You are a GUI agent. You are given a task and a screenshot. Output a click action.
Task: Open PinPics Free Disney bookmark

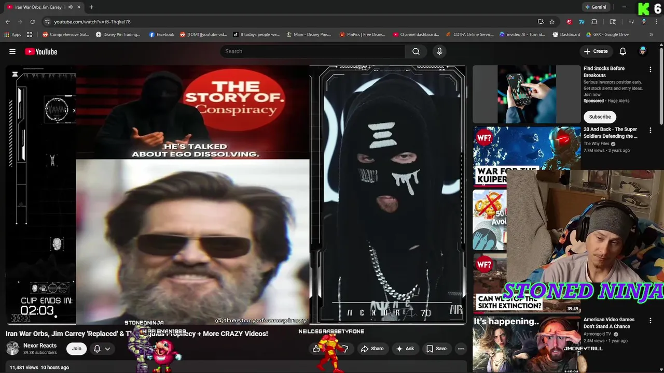[x=363, y=35]
